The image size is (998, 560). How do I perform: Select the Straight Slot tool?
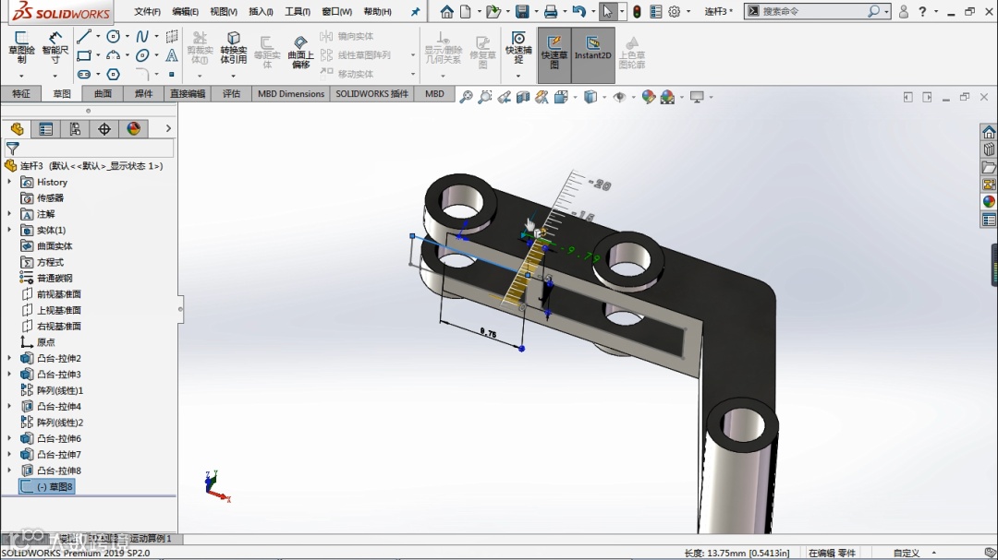(x=83, y=75)
